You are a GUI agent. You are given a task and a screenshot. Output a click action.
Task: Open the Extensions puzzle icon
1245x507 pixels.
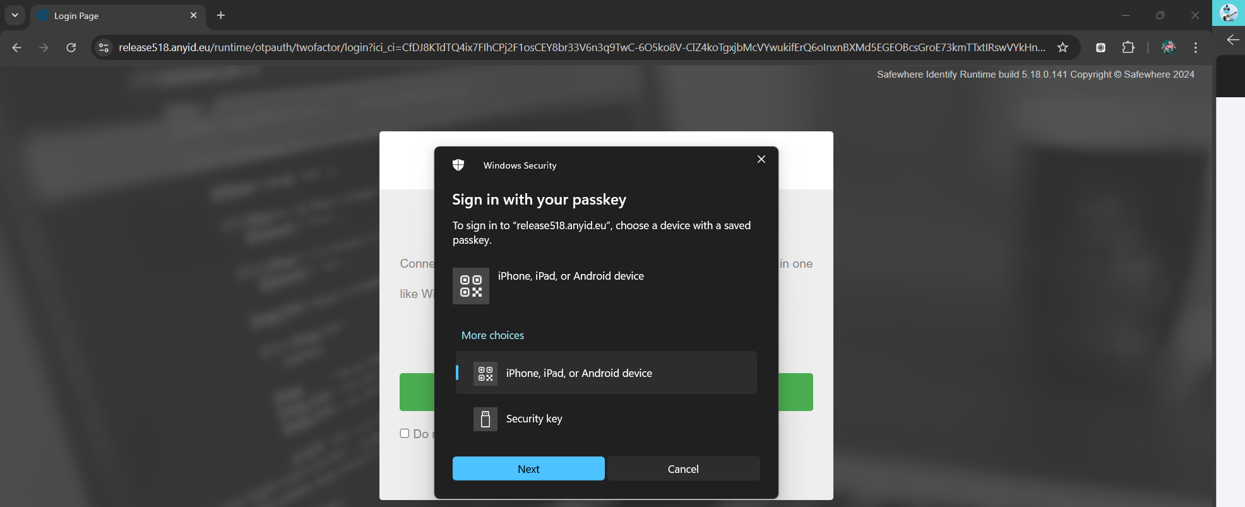pyautogui.click(x=1128, y=47)
